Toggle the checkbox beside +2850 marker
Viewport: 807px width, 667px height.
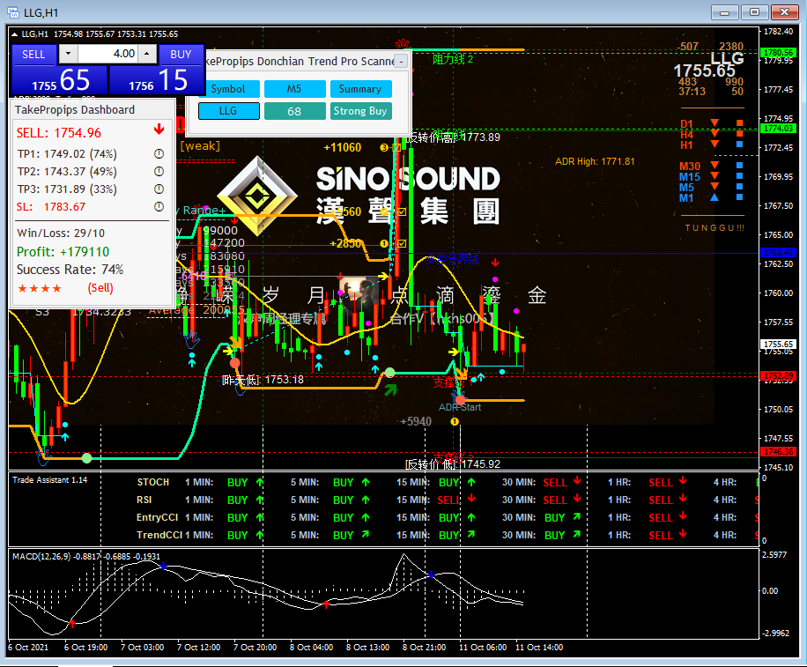pyautogui.click(x=402, y=243)
